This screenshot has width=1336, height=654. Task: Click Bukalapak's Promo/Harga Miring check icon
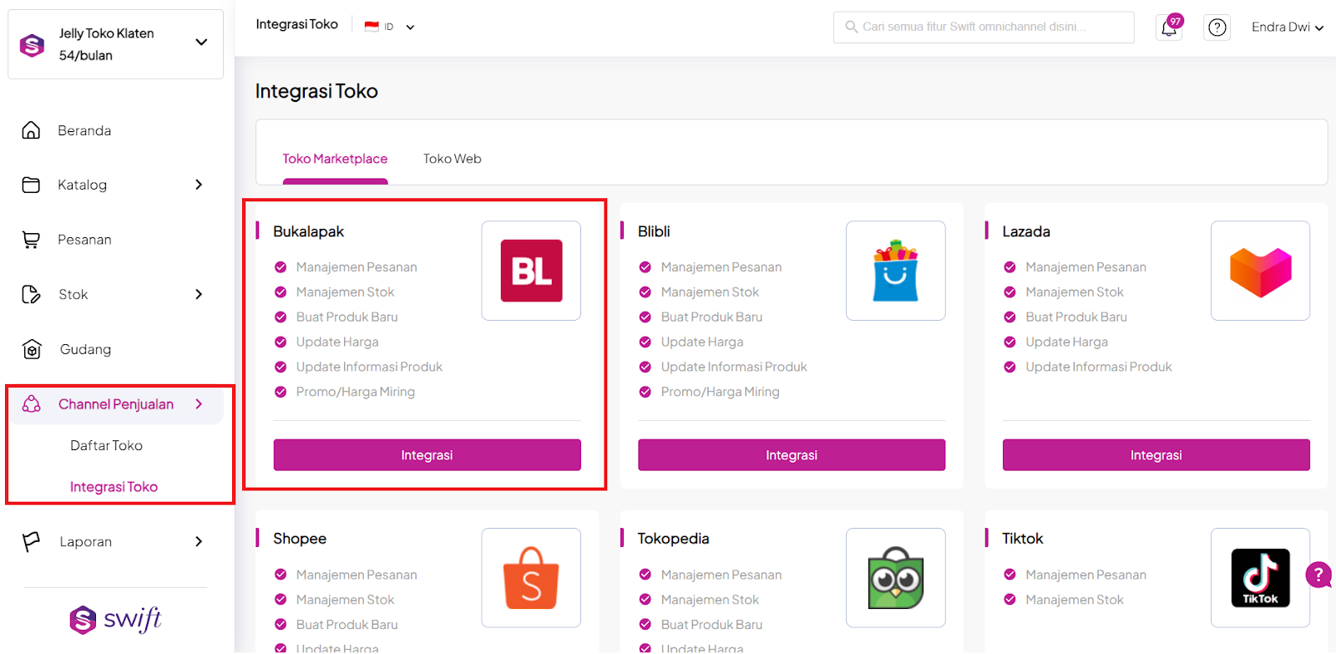pos(281,392)
